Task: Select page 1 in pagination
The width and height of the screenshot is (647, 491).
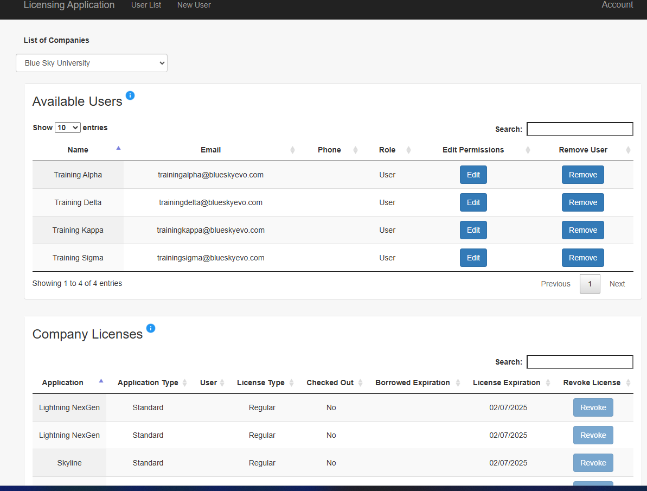Action: coord(590,284)
